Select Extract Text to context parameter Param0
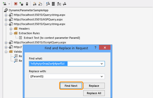Viewport: 153px width, 98px height. [52, 38]
